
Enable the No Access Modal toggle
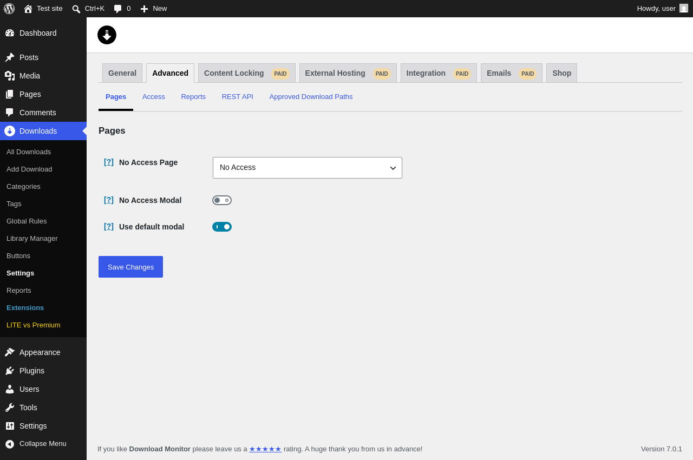(x=222, y=200)
